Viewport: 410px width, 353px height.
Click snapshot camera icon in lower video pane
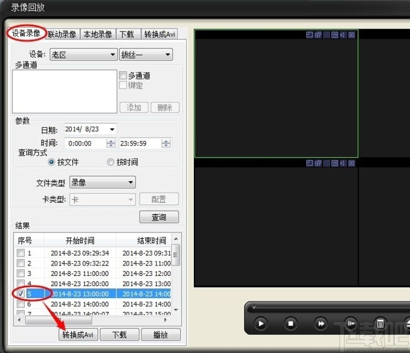click(x=335, y=163)
